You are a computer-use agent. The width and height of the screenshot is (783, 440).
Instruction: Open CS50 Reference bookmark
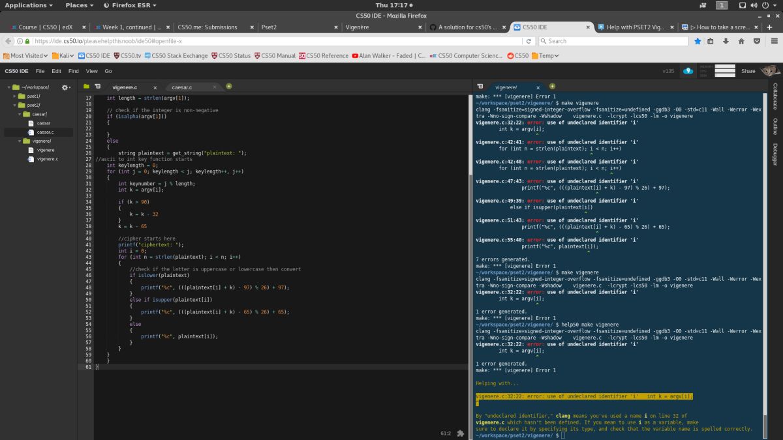coord(324,55)
